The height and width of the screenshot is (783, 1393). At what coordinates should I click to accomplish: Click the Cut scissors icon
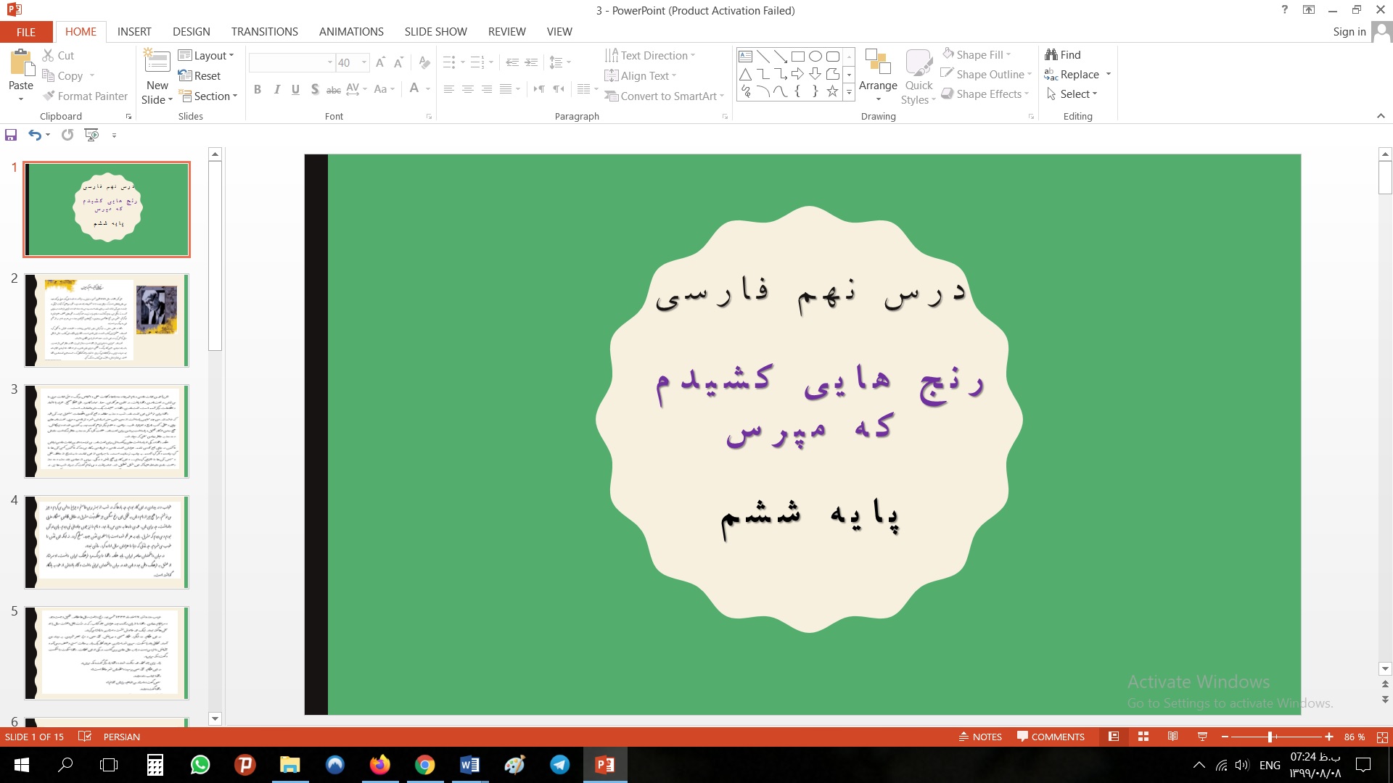[48, 55]
